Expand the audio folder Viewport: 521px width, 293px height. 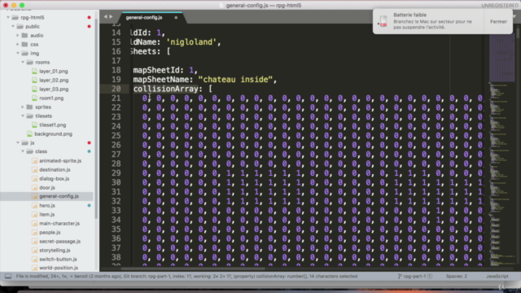pos(18,35)
